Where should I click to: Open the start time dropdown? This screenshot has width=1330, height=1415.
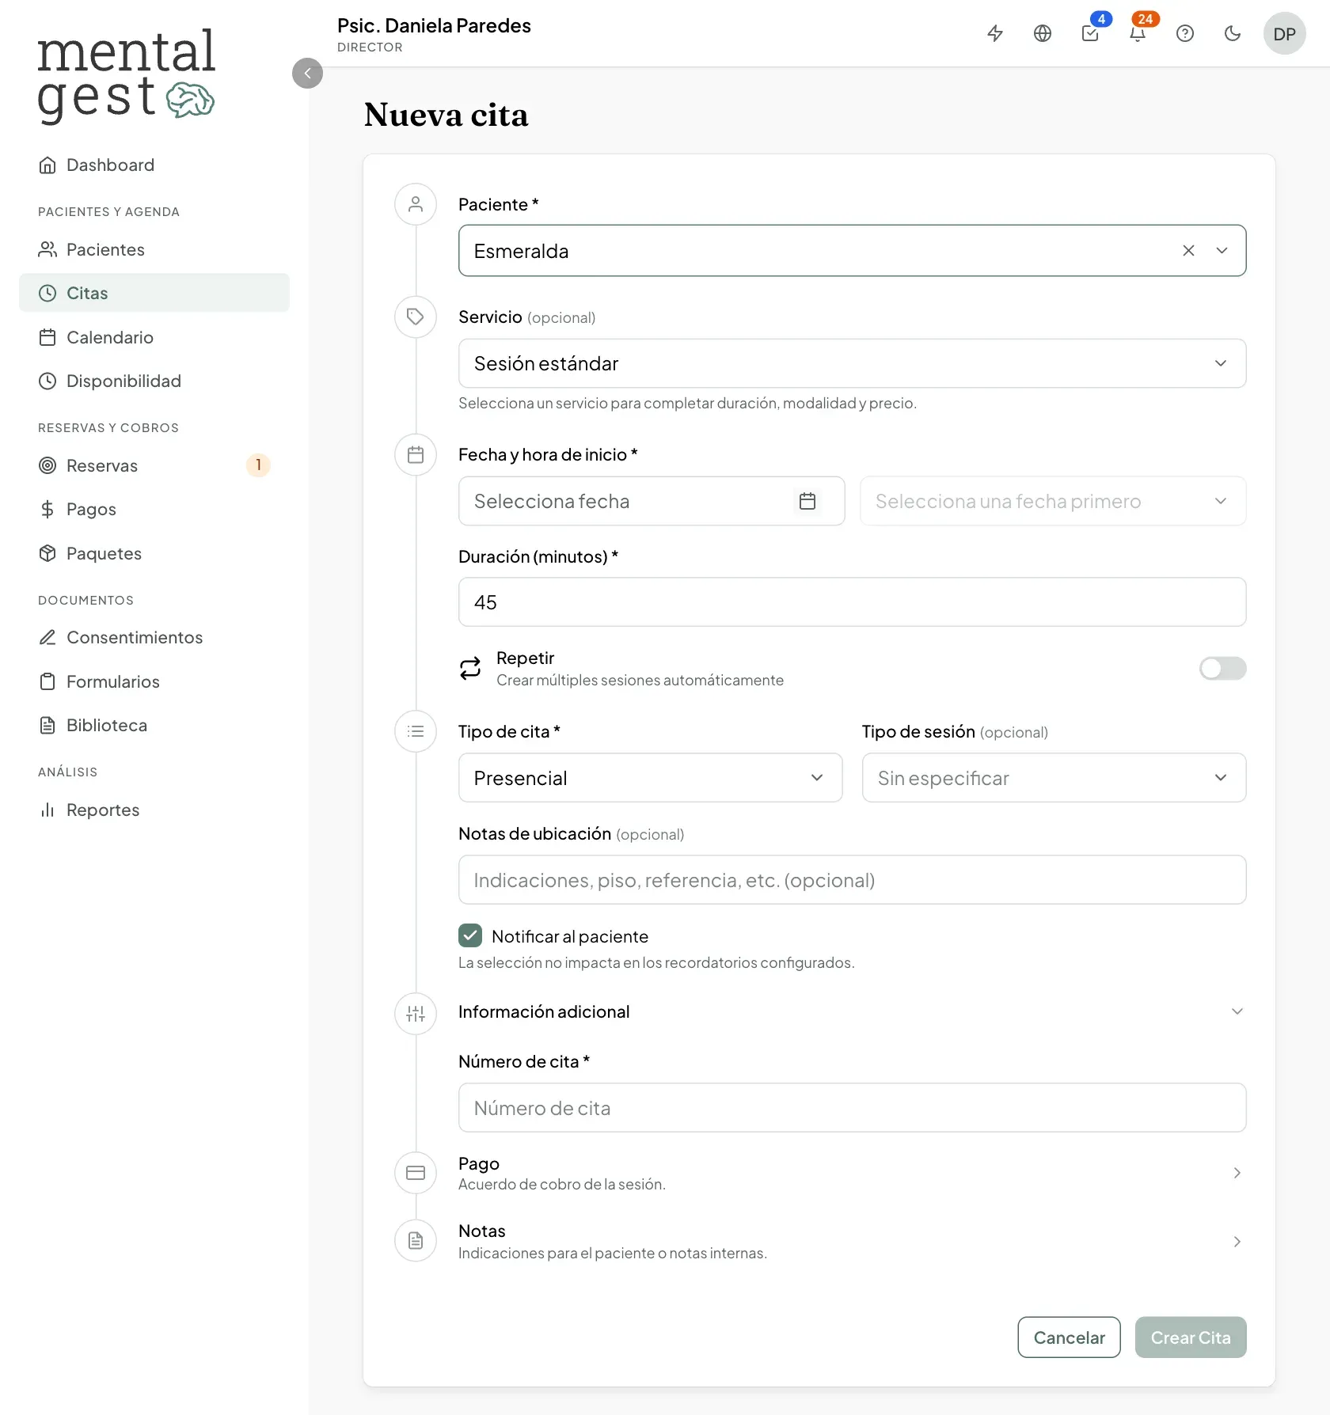tap(1053, 501)
